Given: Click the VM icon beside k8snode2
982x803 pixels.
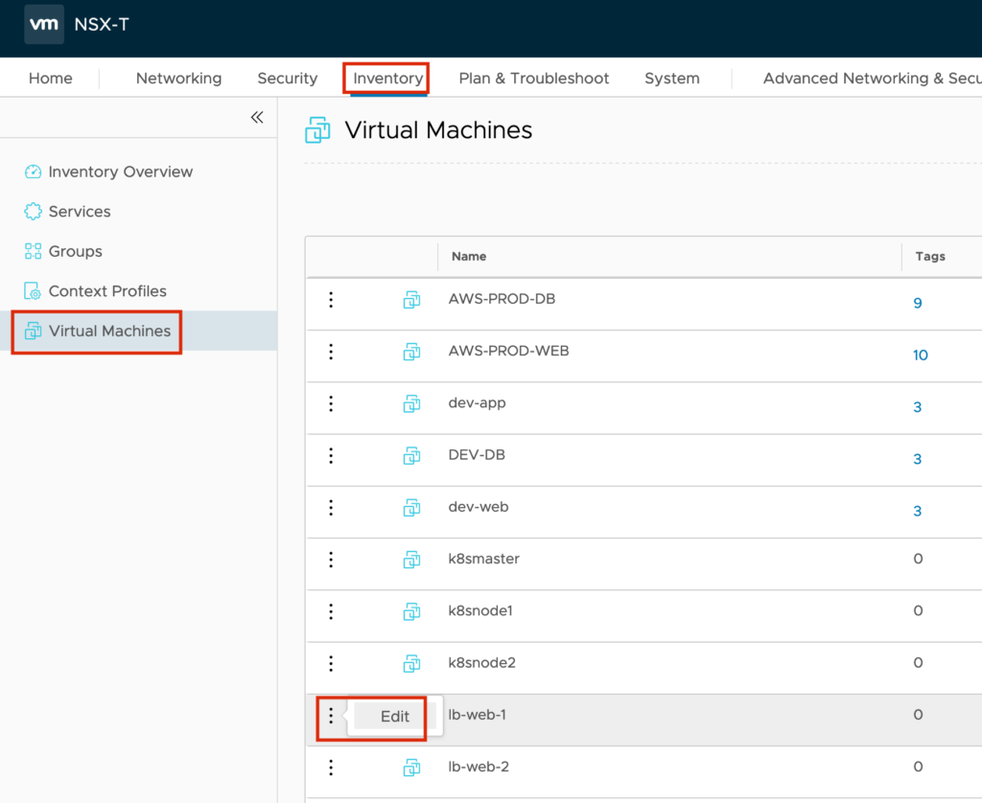Looking at the screenshot, I should [411, 663].
